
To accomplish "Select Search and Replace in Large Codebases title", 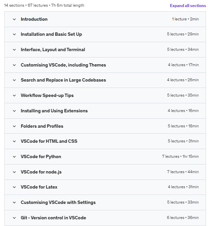I will click(x=63, y=80).
